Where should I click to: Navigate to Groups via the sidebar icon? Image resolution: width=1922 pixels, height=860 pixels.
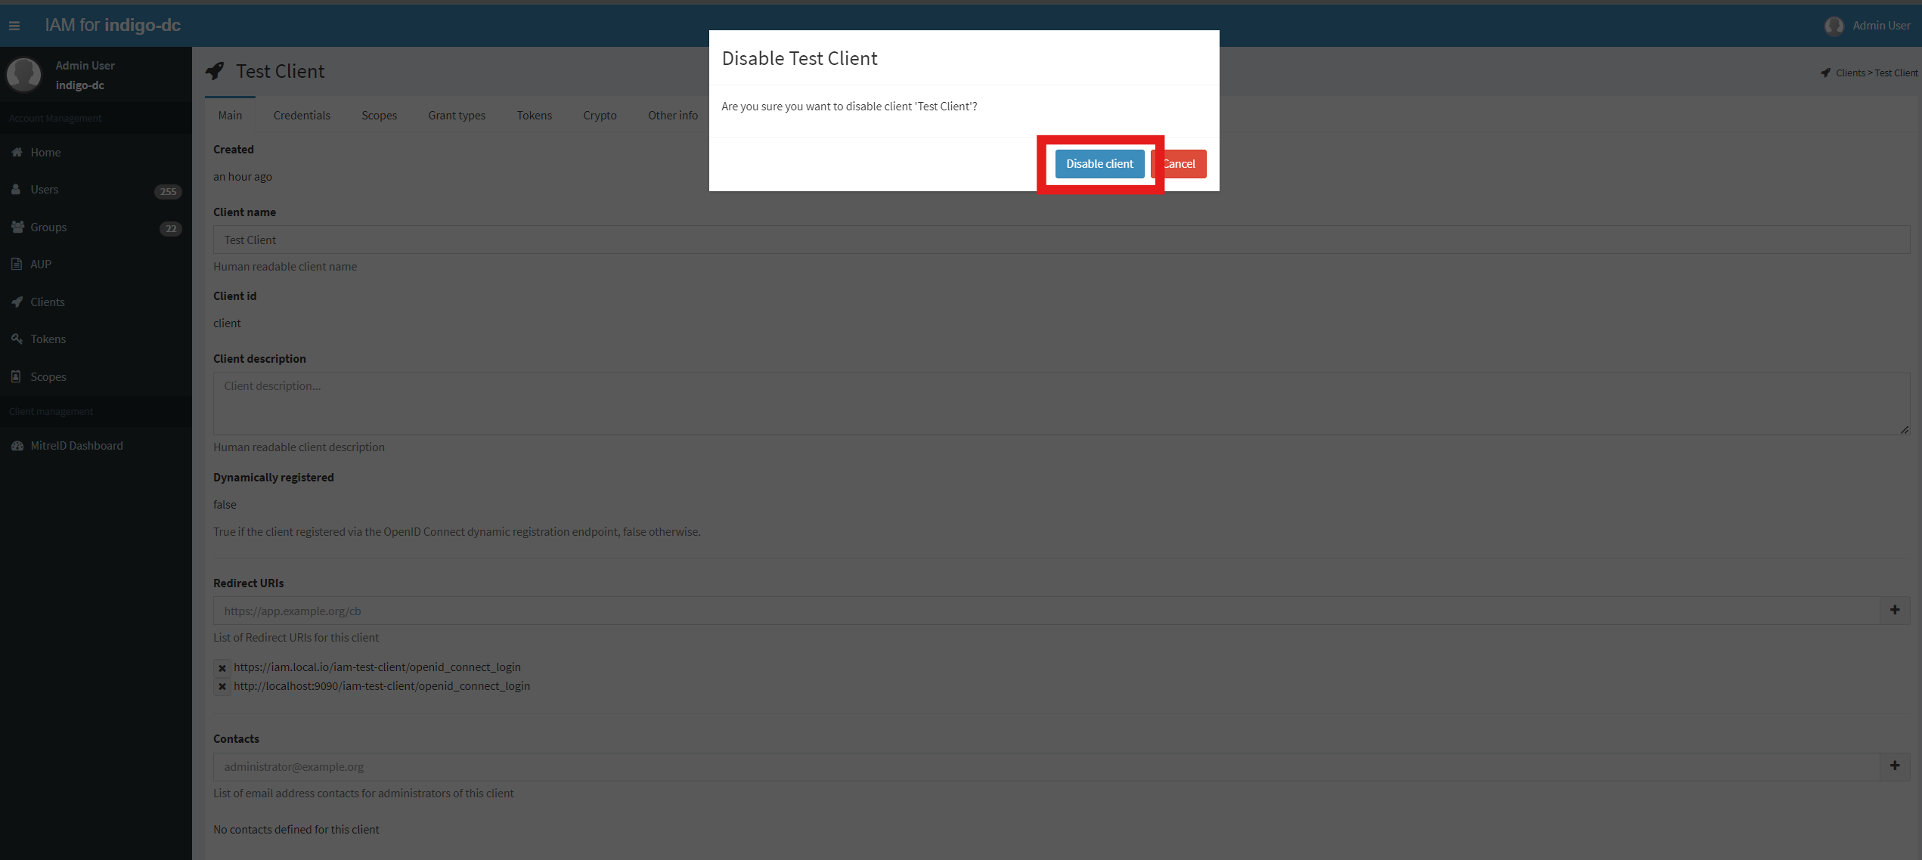pyautogui.click(x=48, y=227)
